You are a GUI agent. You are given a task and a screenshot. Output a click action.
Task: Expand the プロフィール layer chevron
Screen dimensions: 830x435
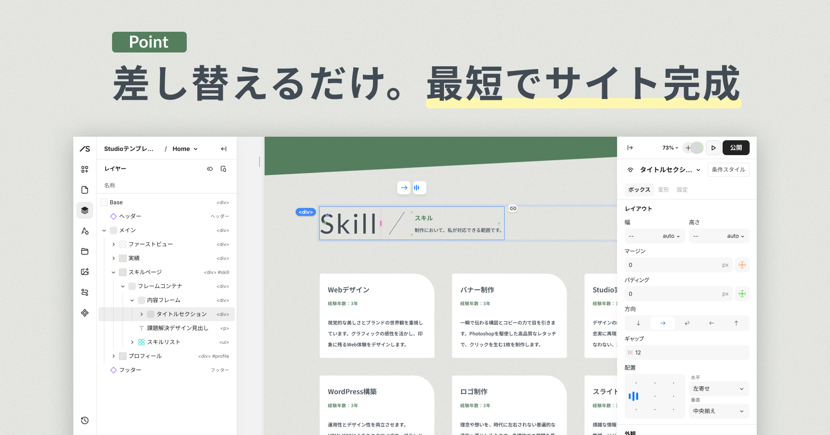point(113,356)
